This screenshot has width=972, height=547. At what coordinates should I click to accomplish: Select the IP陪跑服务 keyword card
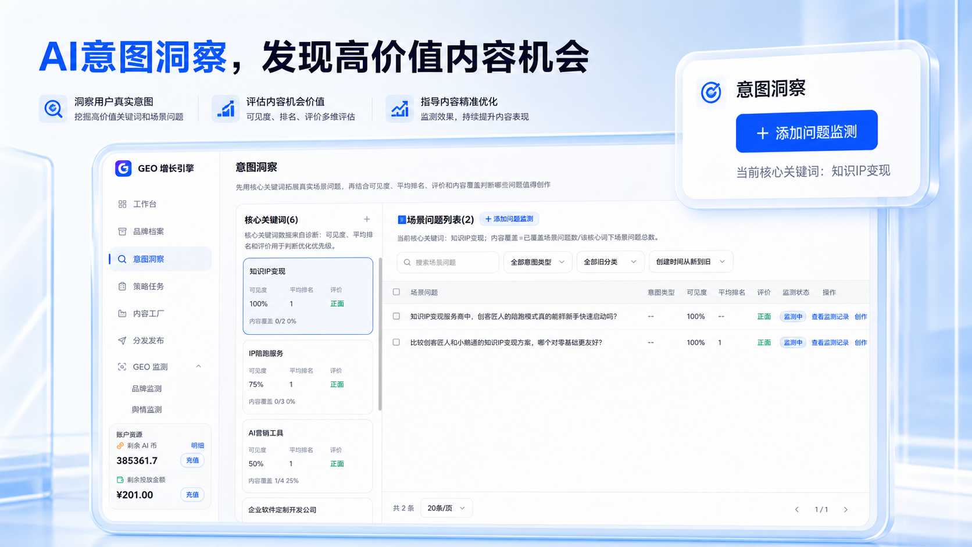[308, 377]
